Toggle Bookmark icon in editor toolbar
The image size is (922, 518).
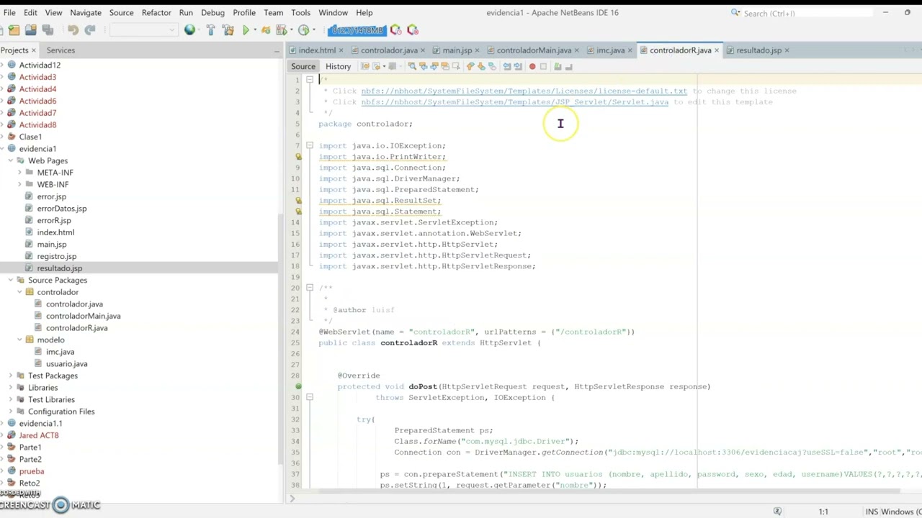pyautogui.click(x=492, y=66)
